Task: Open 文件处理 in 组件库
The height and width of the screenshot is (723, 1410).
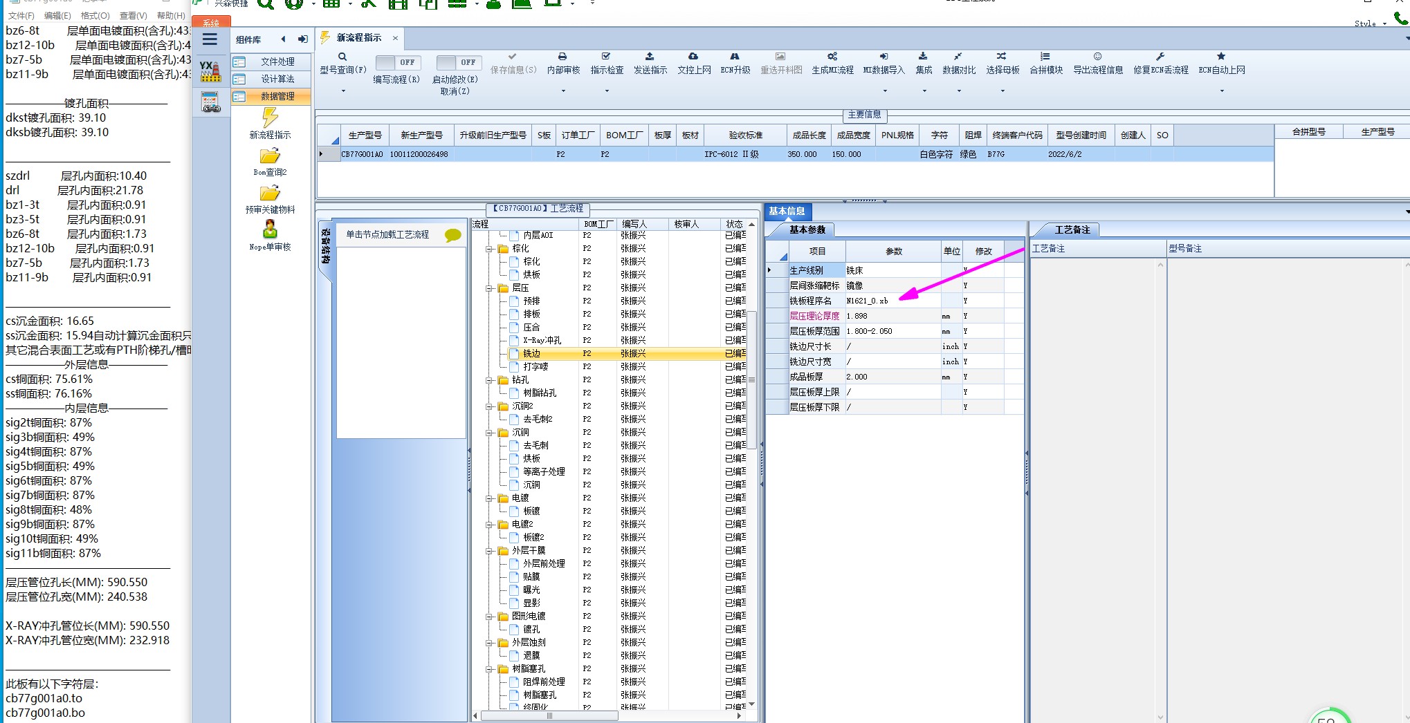Action: point(271,62)
